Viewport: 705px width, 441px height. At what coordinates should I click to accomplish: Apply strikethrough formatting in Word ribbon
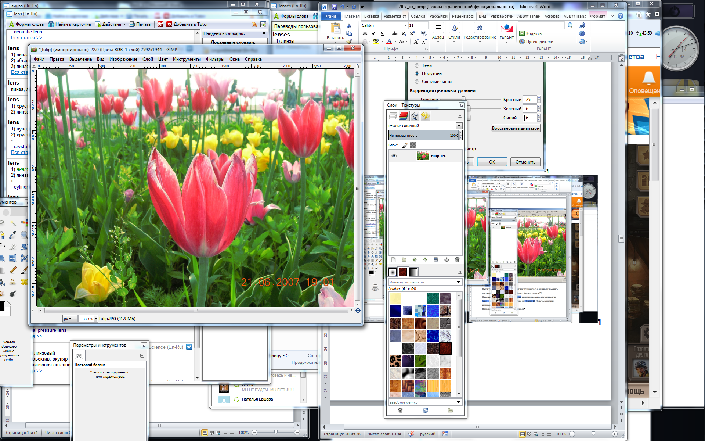[395, 33]
